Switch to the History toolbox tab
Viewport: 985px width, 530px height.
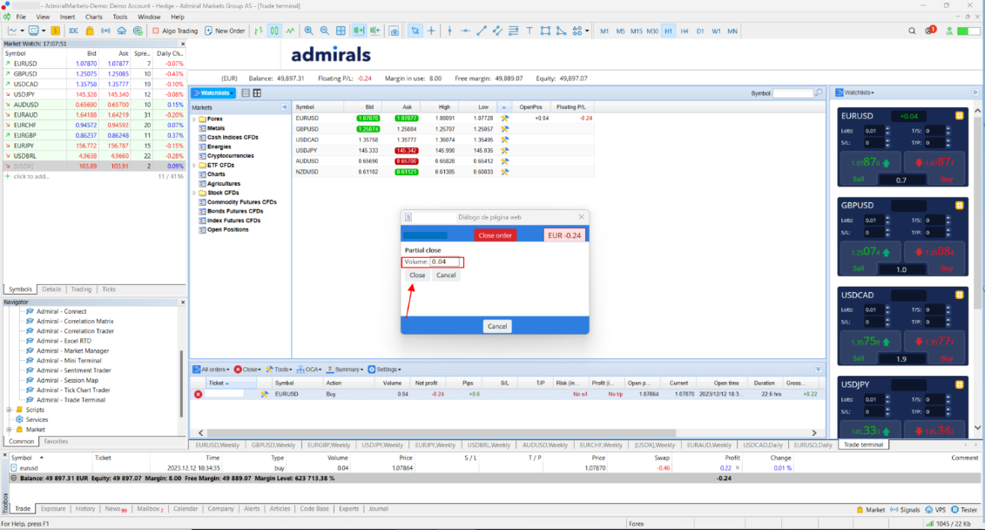[x=84, y=509]
